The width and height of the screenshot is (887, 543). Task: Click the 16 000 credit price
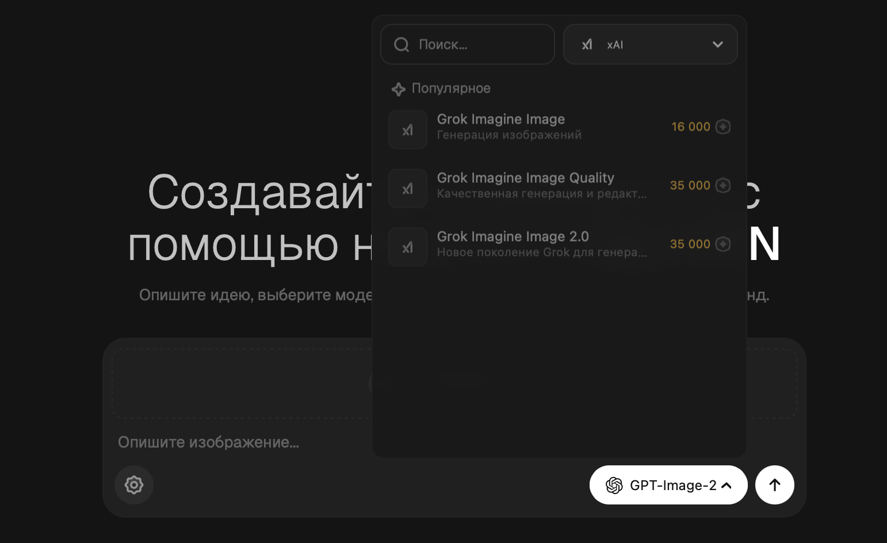click(691, 127)
